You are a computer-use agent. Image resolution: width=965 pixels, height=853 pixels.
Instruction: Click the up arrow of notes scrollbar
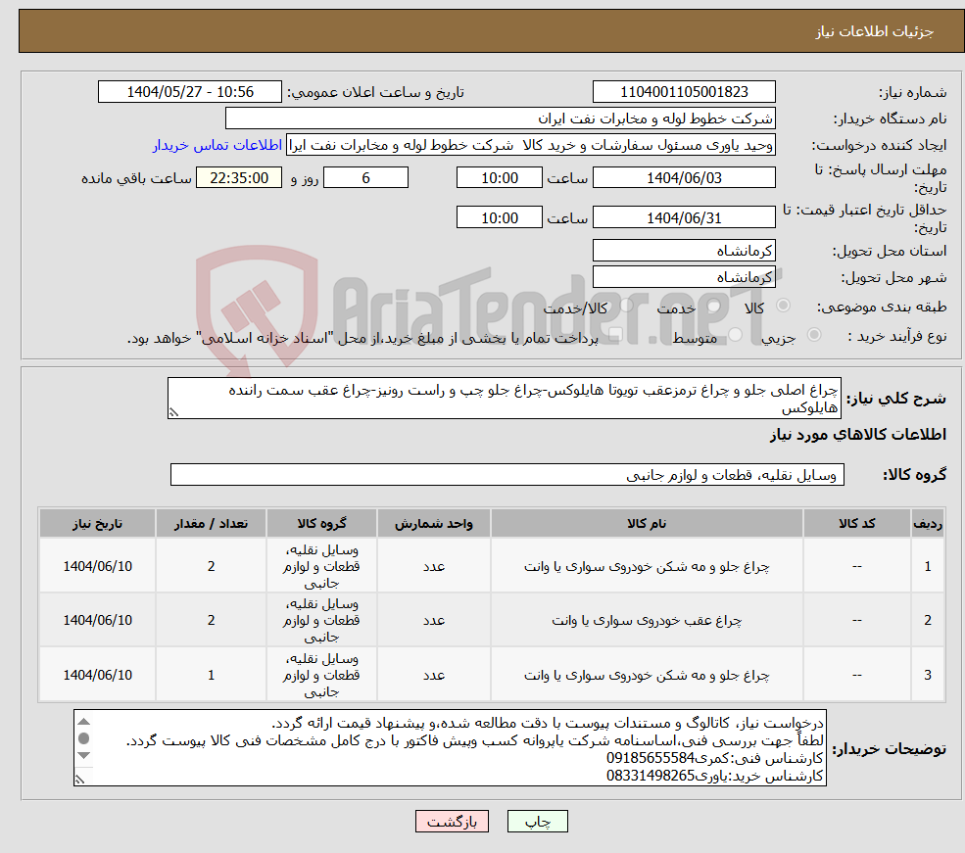(84, 722)
